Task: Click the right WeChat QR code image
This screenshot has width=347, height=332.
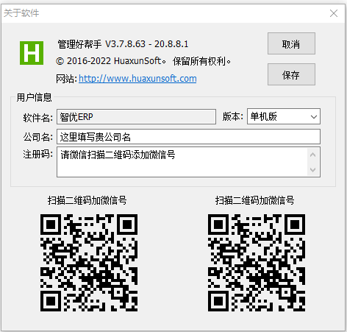Action: tap(257, 263)
